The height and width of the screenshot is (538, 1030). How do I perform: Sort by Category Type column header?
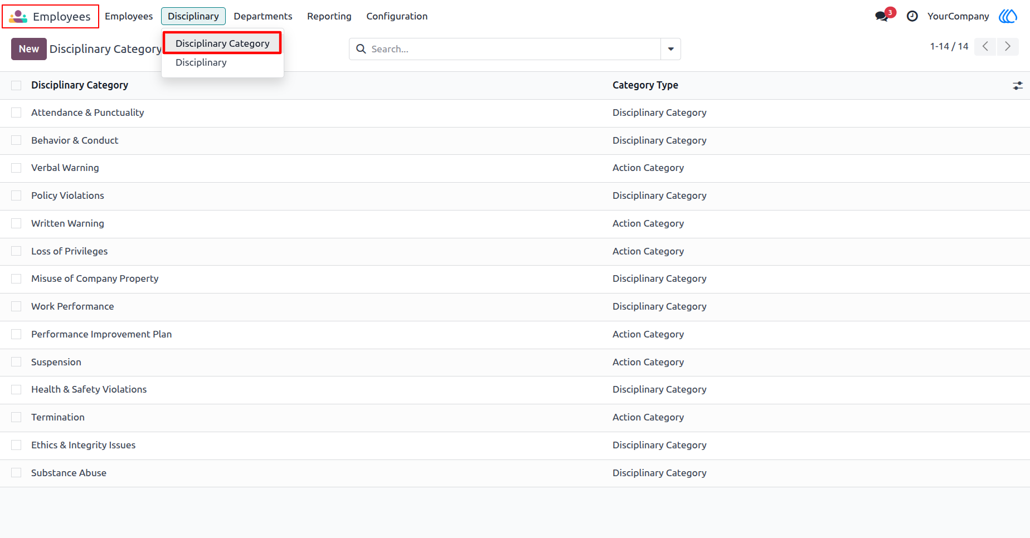pos(645,85)
